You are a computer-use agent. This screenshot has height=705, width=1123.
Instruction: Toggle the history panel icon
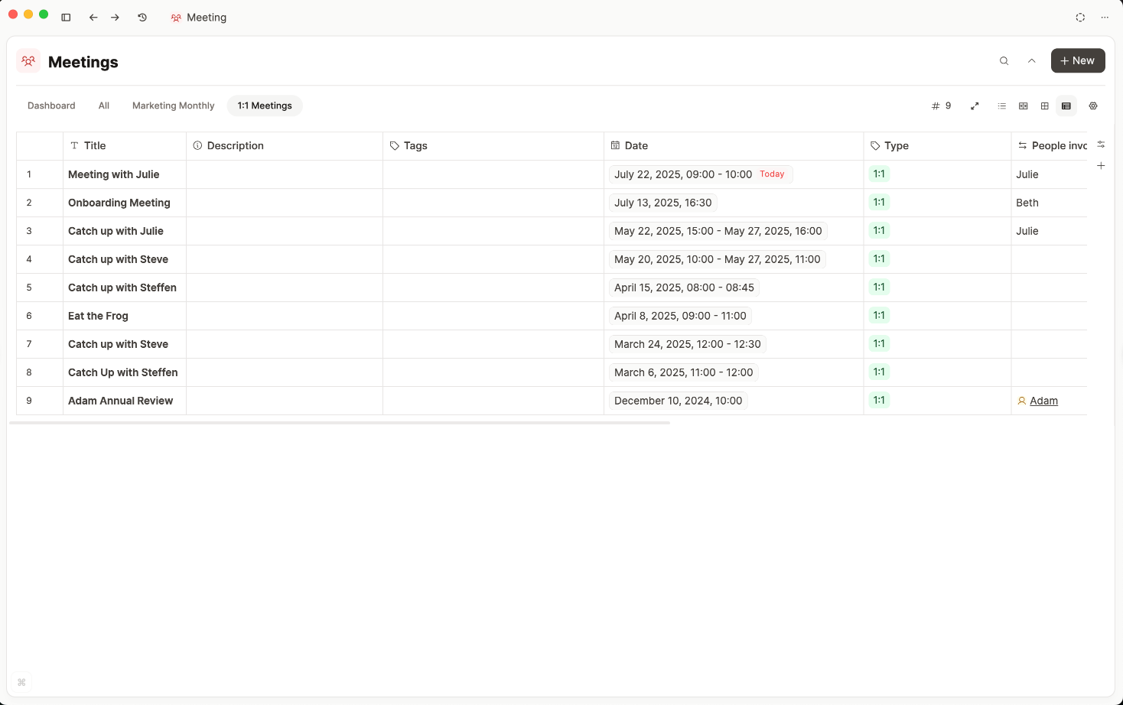click(x=142, y=17)
